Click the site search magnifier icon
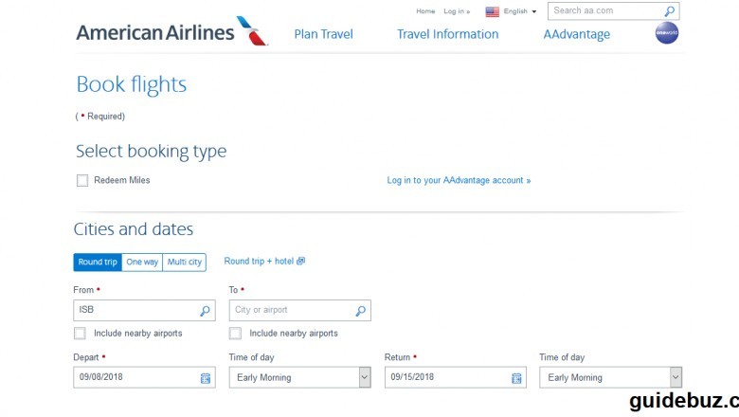The width and height of the screenshot is (739, 417). 669,11
